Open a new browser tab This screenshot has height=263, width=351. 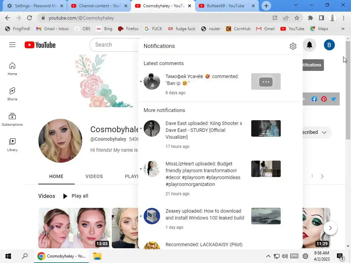point(266,6)
